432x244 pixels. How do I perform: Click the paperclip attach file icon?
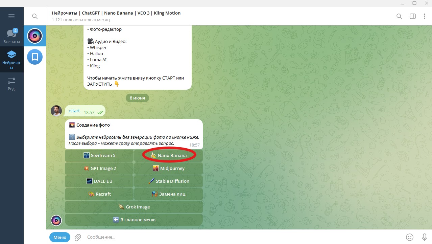(78, 237)
